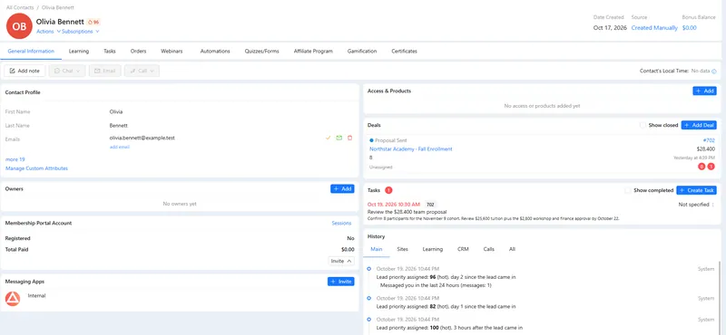Open the Call dropdown button

(142, 71)
